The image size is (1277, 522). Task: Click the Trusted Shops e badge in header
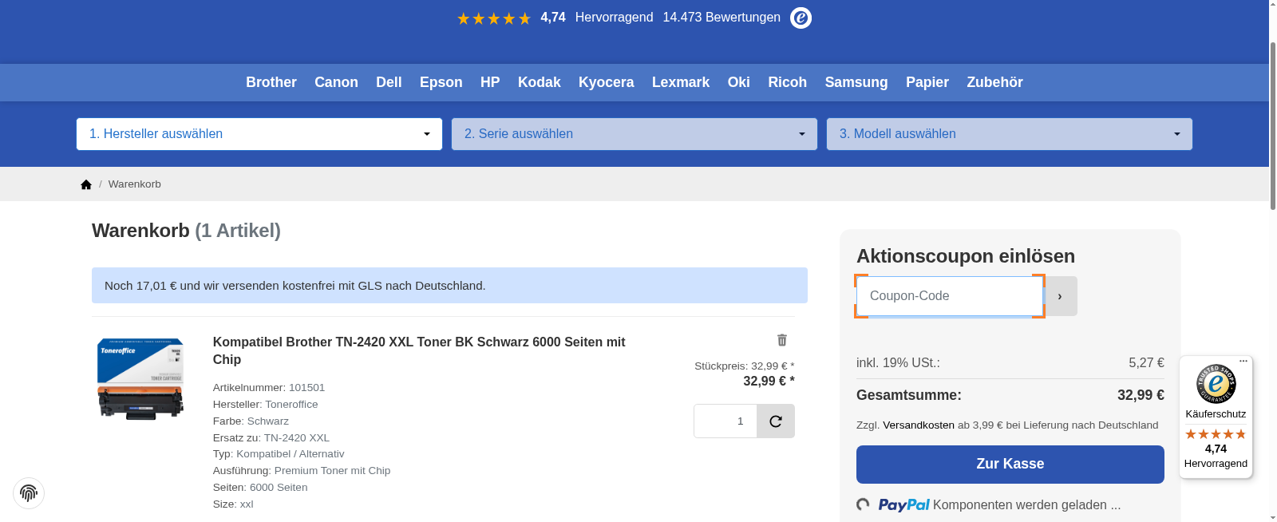801,18
